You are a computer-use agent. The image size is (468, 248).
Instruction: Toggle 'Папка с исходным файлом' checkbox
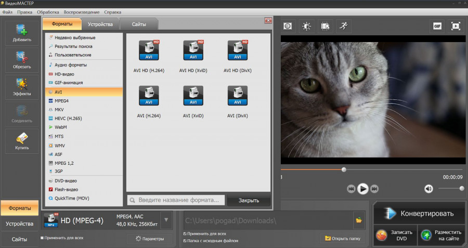point(185,241)
